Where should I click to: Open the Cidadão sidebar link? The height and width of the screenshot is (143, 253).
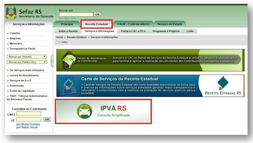coord(15,33)
